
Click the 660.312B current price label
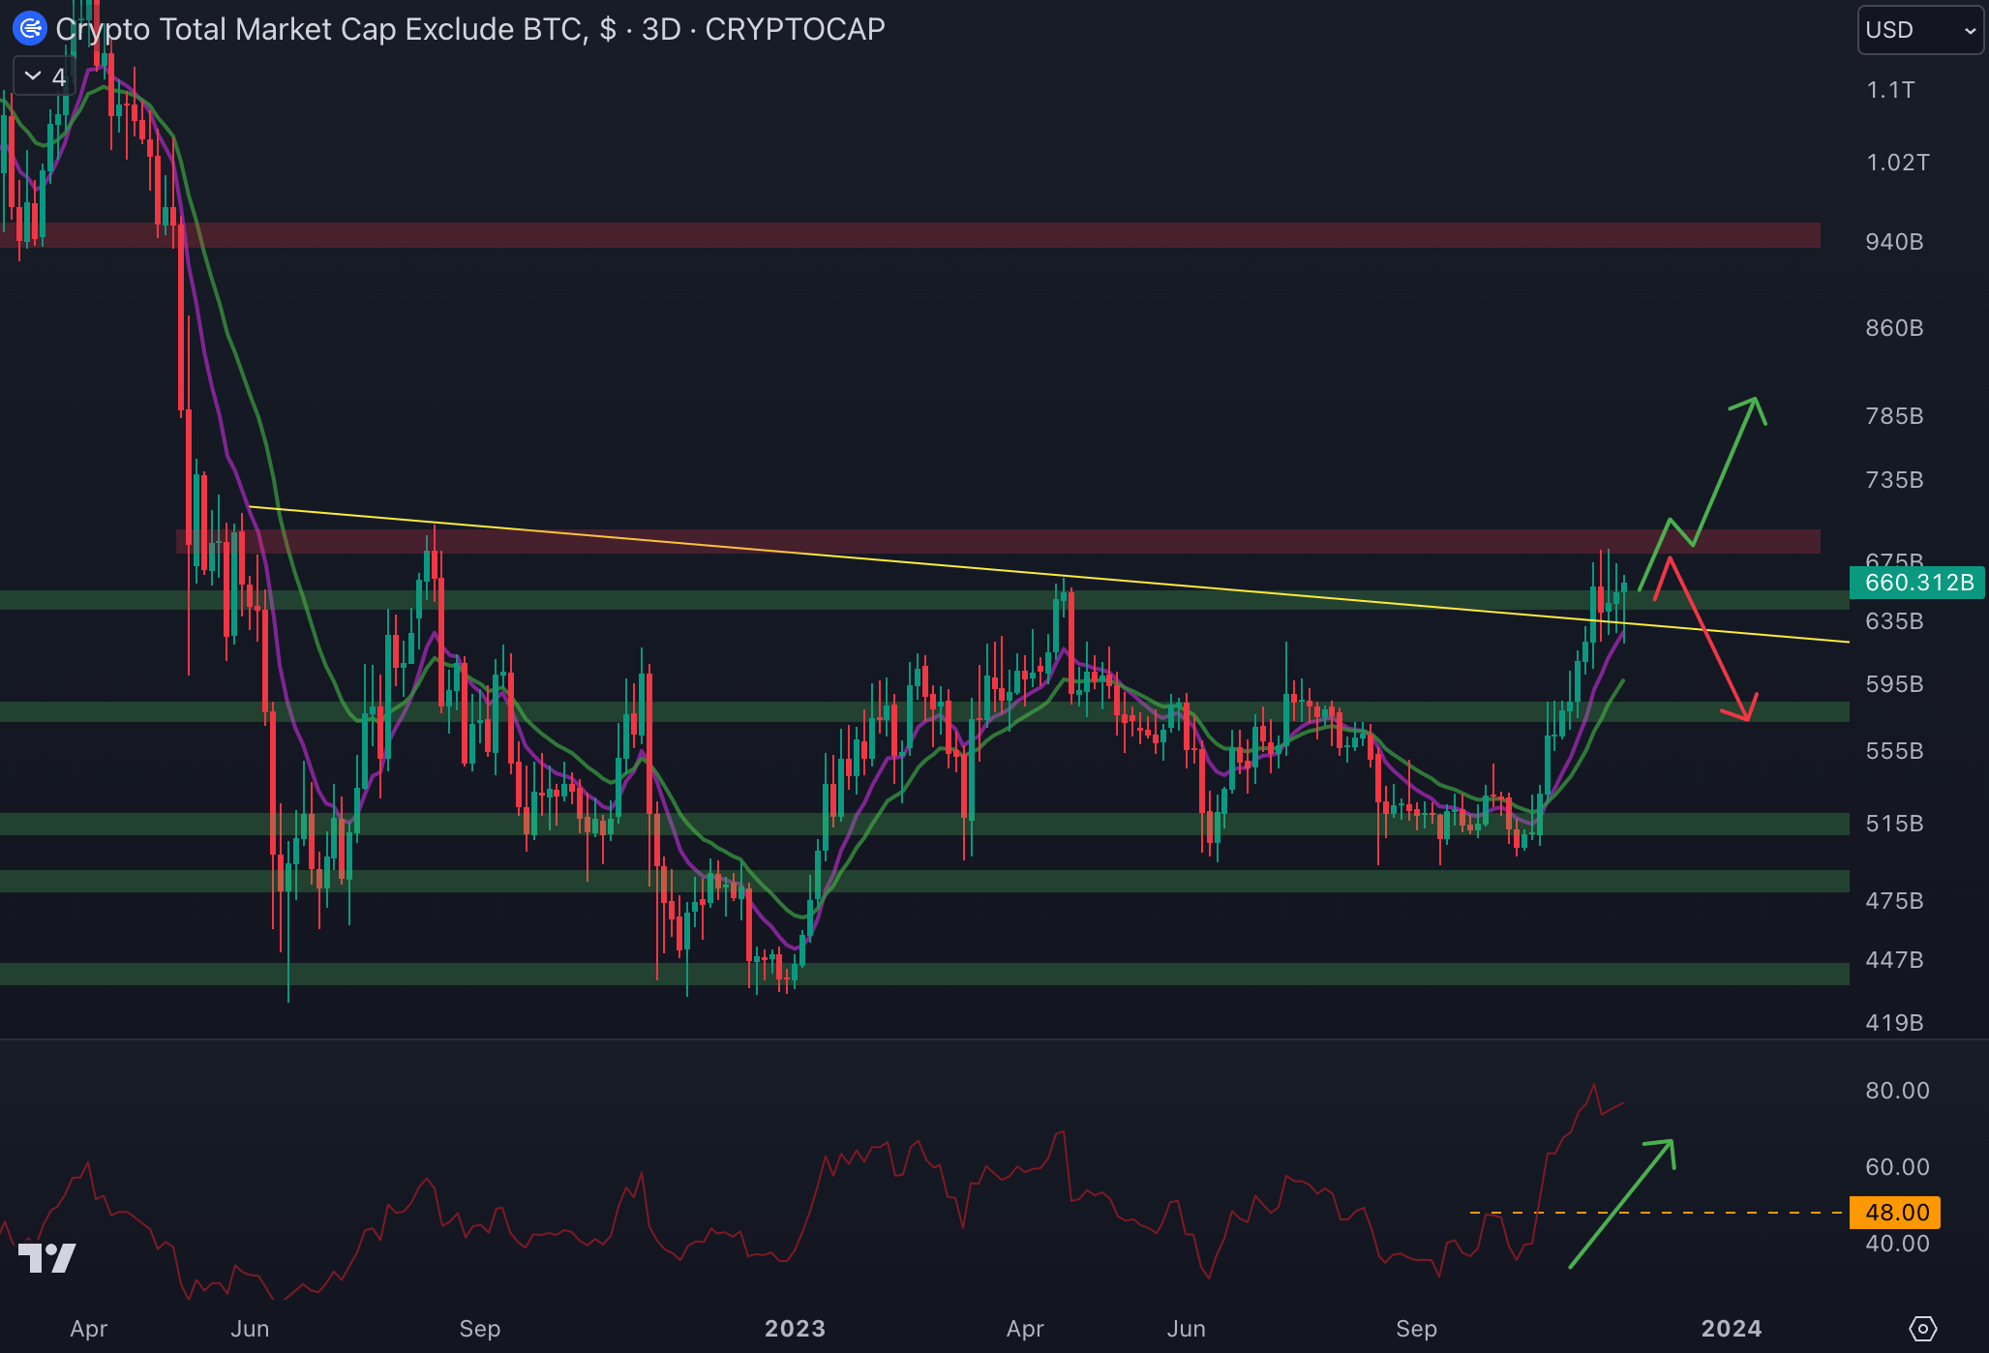[x=1917, y=583]
